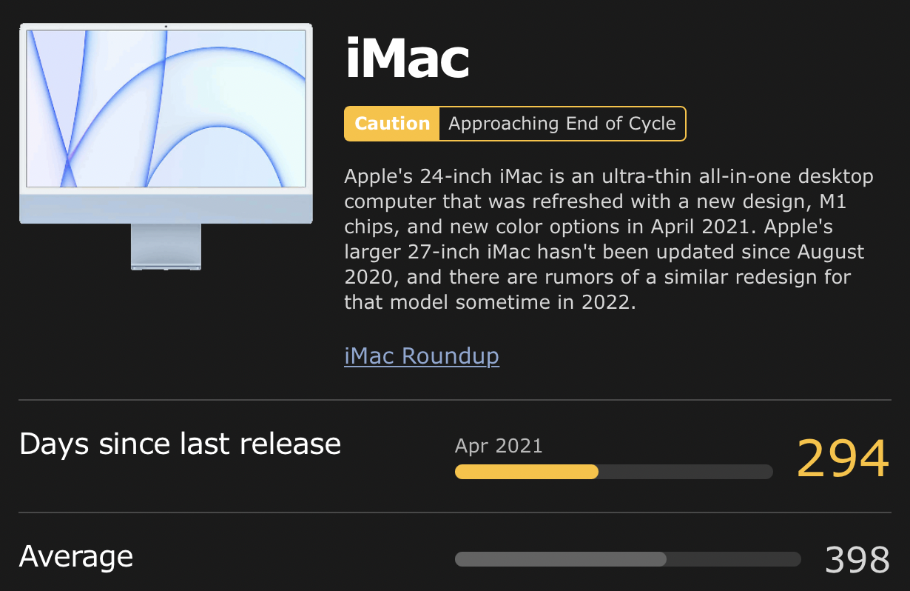
Task: Click the gray Average progress bar
Action: tap(561, 559)
